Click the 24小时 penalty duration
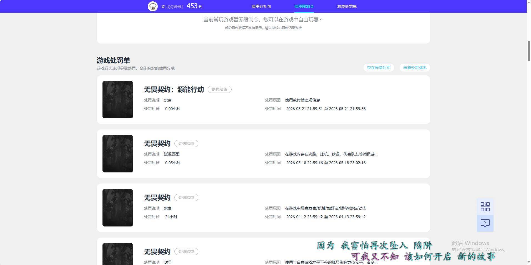Screen dimensions: 531x265 click(171, 217)
